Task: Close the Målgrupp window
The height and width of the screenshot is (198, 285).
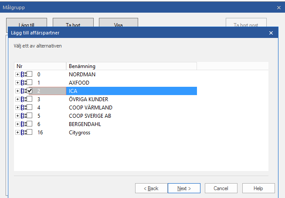Action: [278, 7]
